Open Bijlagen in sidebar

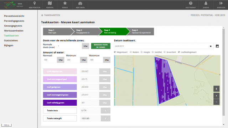point(9,46)
